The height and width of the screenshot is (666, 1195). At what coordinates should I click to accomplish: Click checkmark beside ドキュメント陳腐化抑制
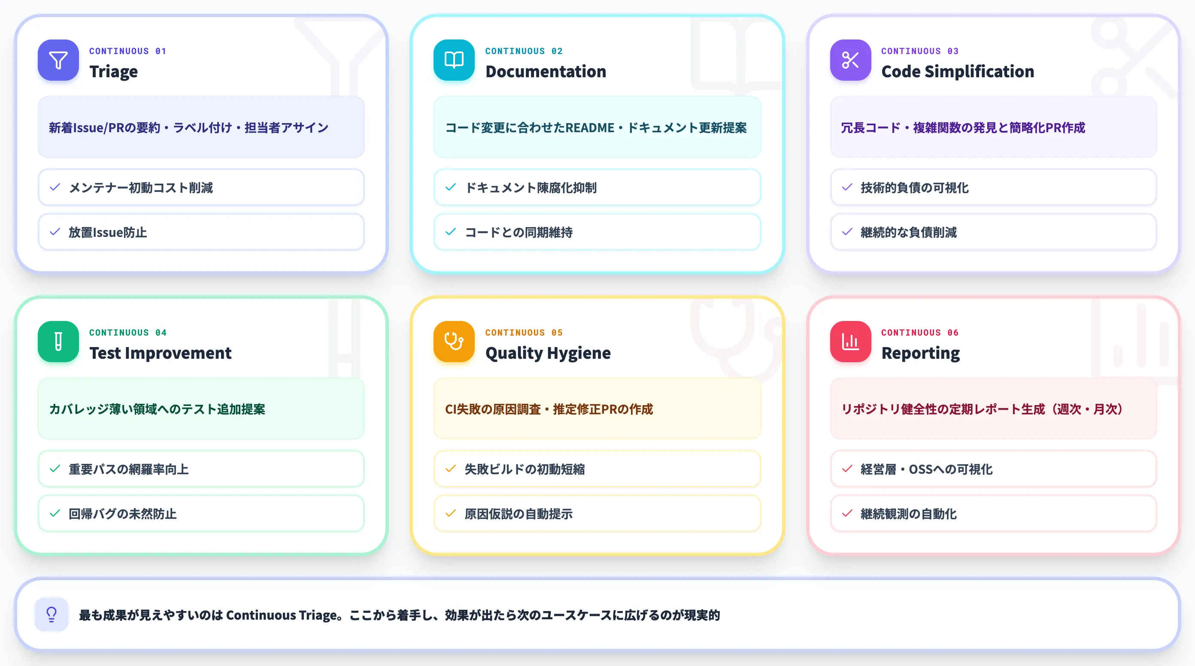tap(450, 188)
